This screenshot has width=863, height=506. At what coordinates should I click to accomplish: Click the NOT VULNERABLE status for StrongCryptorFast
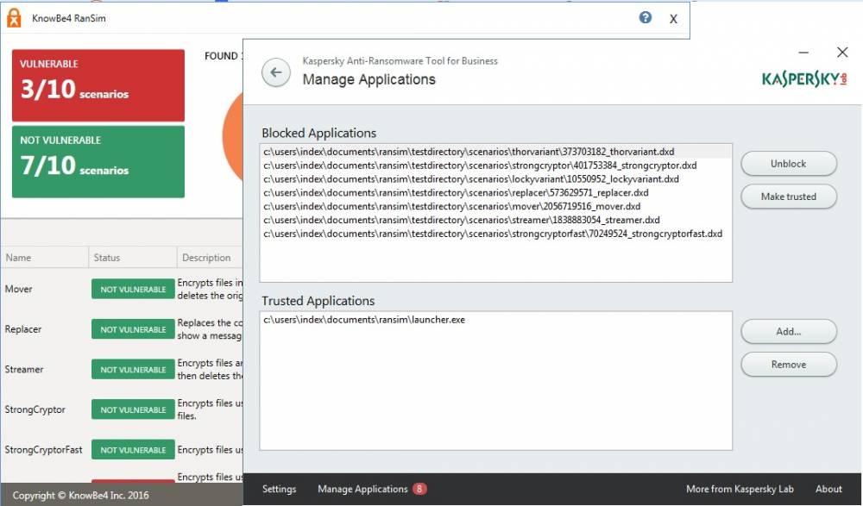click(133, 450)
